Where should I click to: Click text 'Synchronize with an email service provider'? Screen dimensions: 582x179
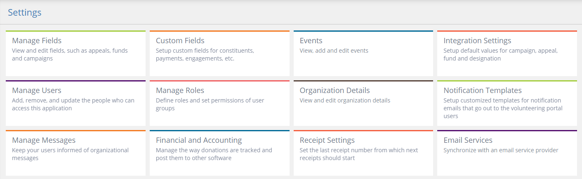pos(501,150)
